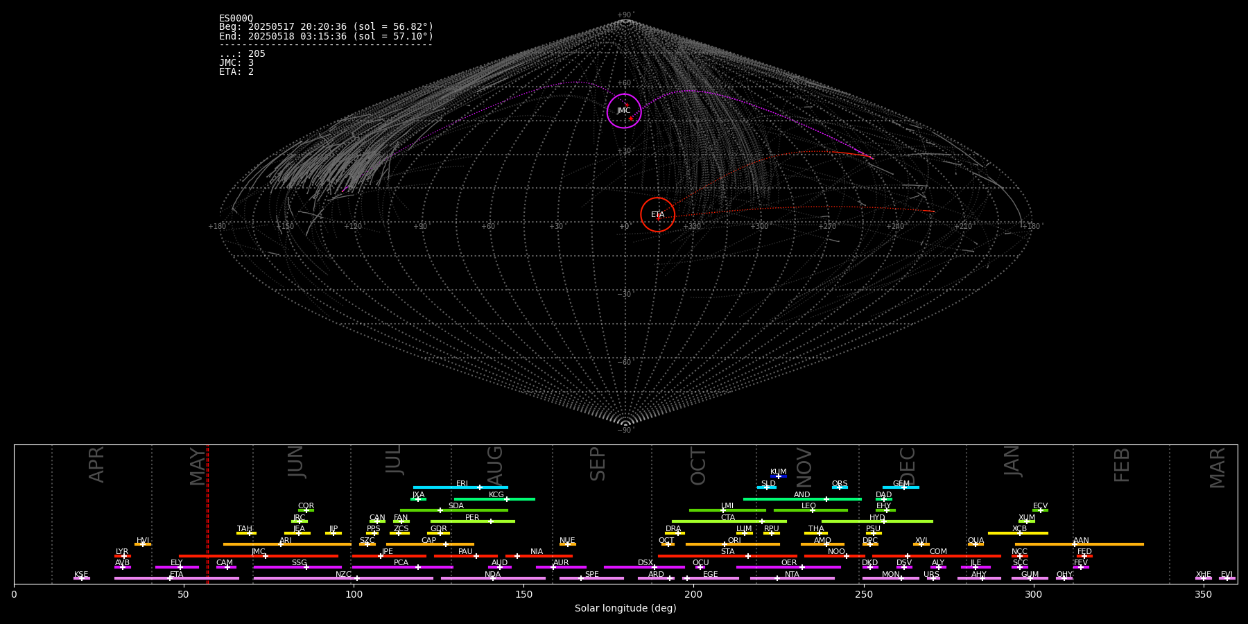
Task: Select the COM red bar in timeline
Action: 937,556
